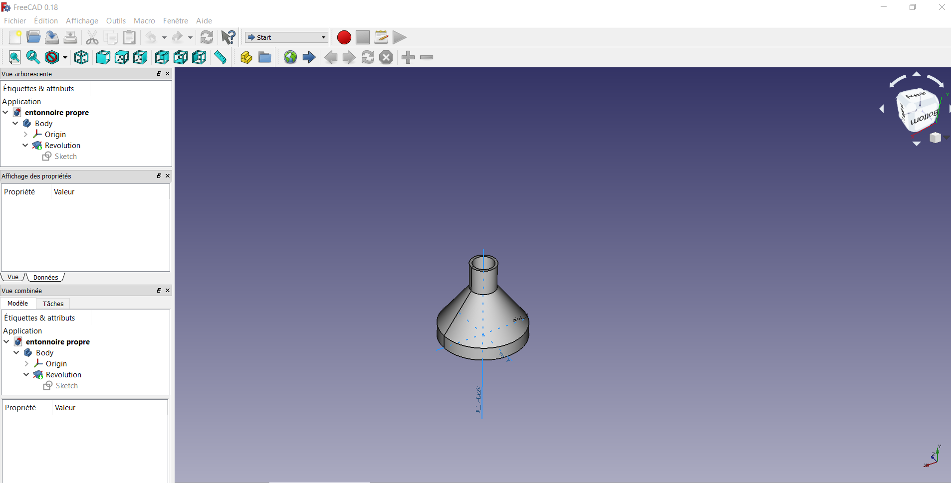This screenshot has height=483, width=951.
Task: Create a new part with yellow icon
Action: click(246, 58)
